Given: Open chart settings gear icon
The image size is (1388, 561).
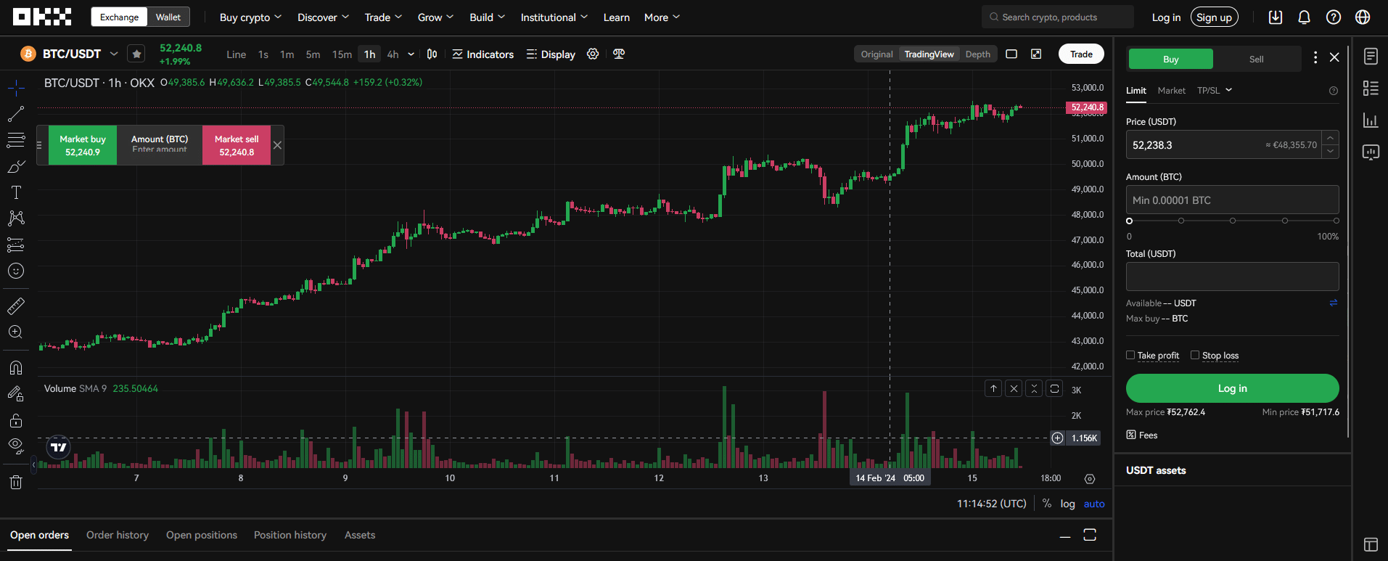Looking at the screenshot, I should click(593, 54).
